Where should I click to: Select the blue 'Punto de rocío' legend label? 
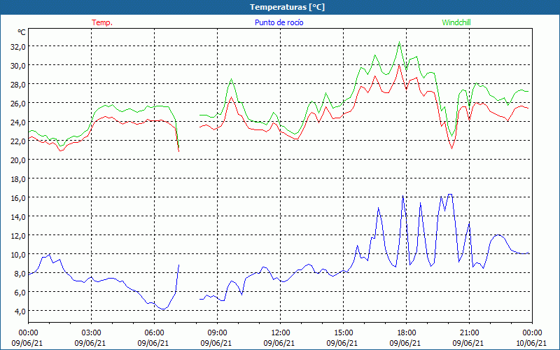tap(279, 22)
